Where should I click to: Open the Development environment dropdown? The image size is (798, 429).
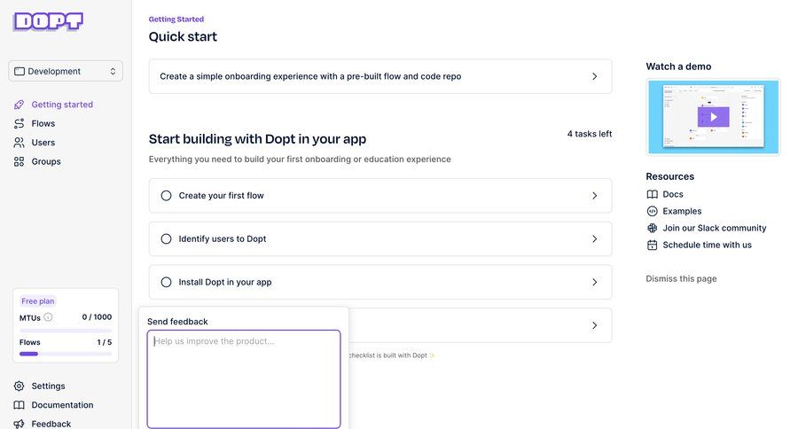(x=66, y=71)
